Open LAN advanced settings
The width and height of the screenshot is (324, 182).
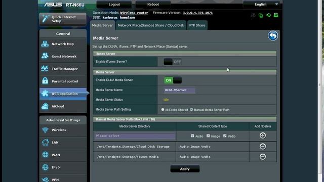(63, 143)
